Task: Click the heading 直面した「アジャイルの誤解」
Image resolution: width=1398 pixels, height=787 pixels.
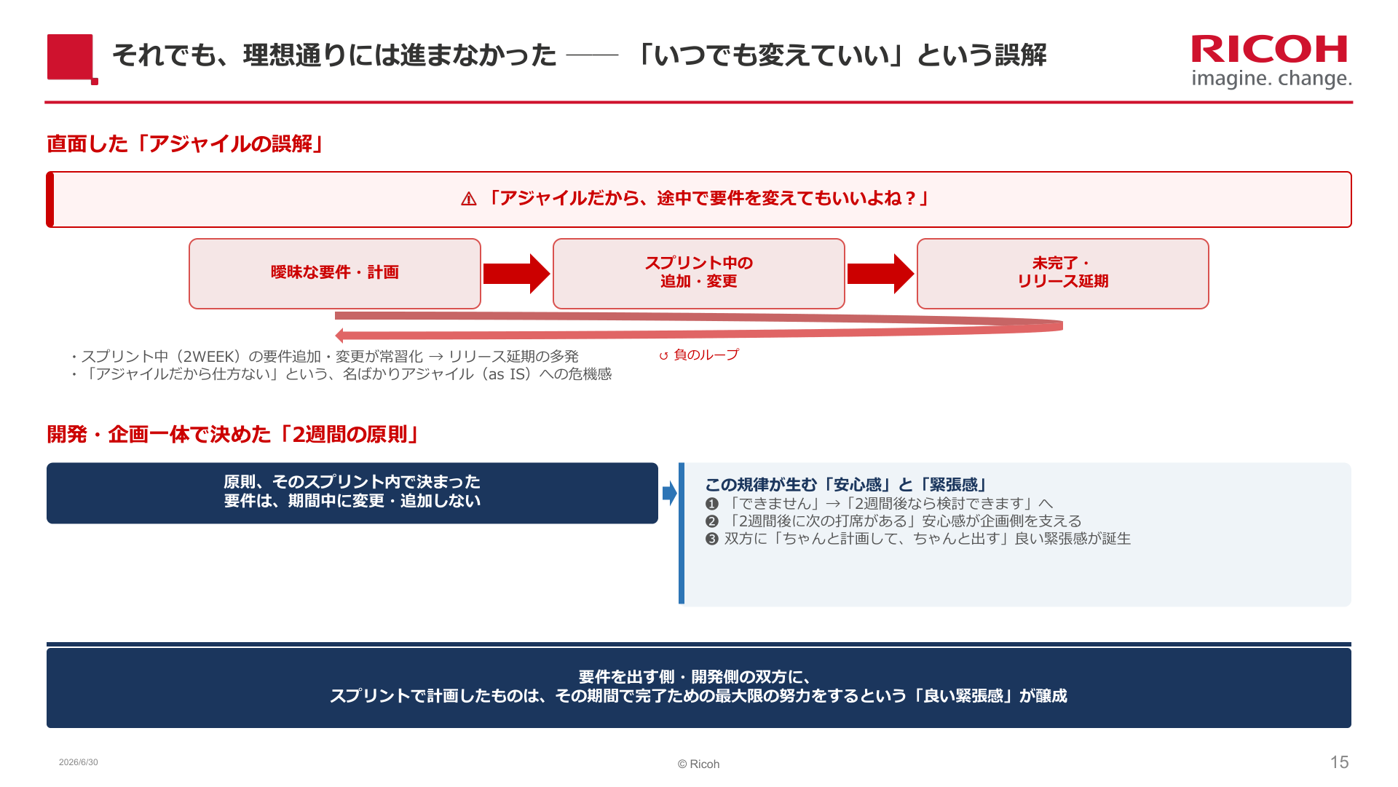Action: coord(186,143)
